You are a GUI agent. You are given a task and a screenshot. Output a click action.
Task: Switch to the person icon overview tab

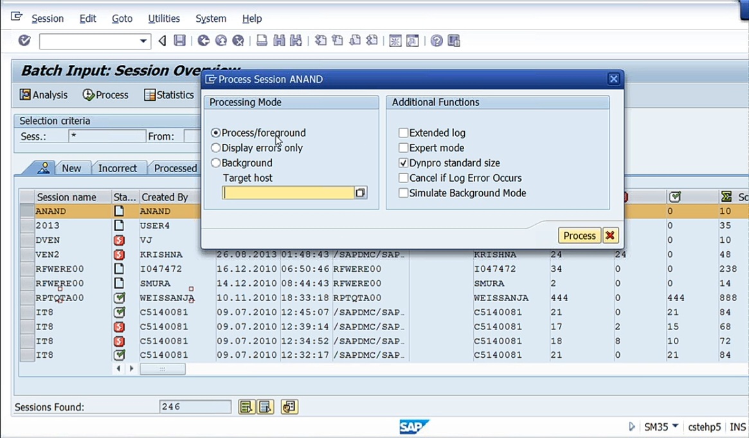click(43, 168)
